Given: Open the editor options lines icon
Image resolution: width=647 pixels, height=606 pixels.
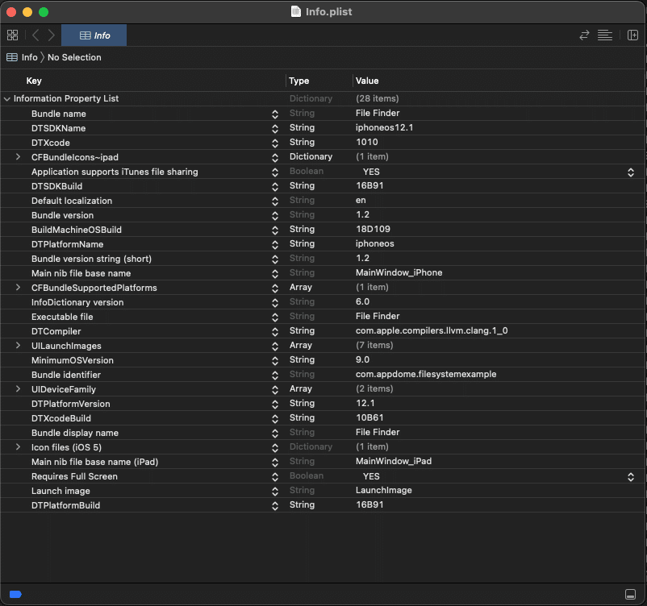Looking at the screenshot, I should coord(605,35).
